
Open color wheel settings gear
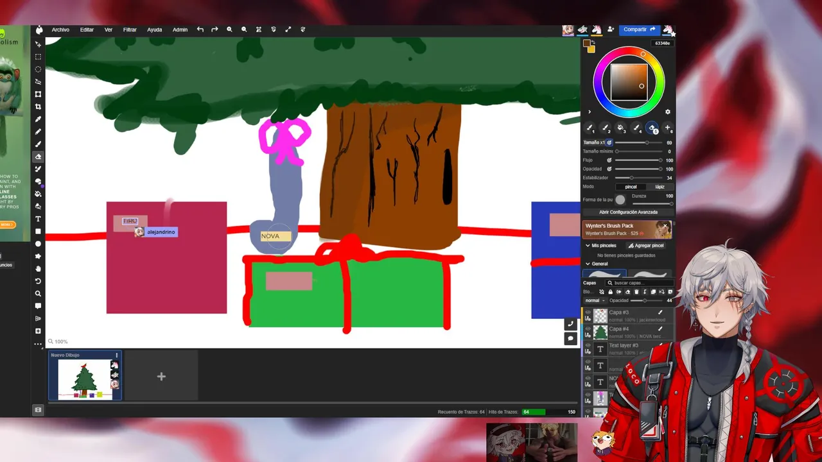(667, 112)
